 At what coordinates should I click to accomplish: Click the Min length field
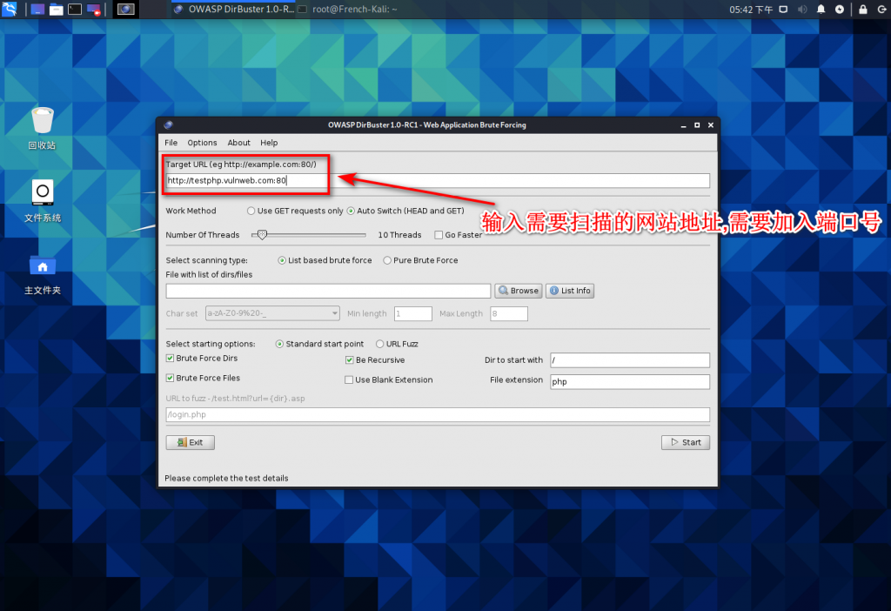(x=413, y=313)
